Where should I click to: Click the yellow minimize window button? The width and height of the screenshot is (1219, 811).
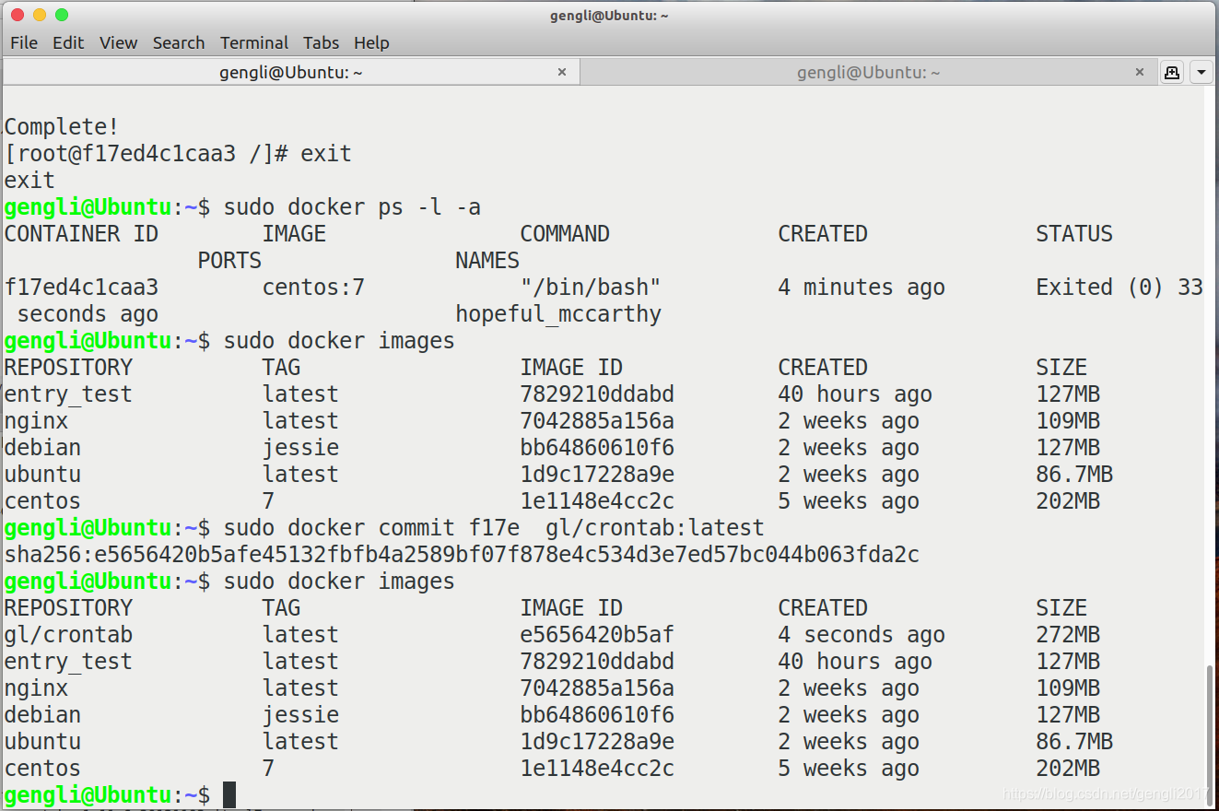tap(40, 15)
